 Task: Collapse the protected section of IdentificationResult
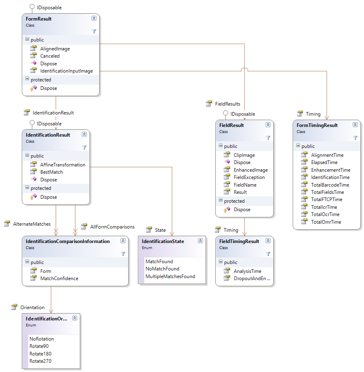(x=27, y=187)
